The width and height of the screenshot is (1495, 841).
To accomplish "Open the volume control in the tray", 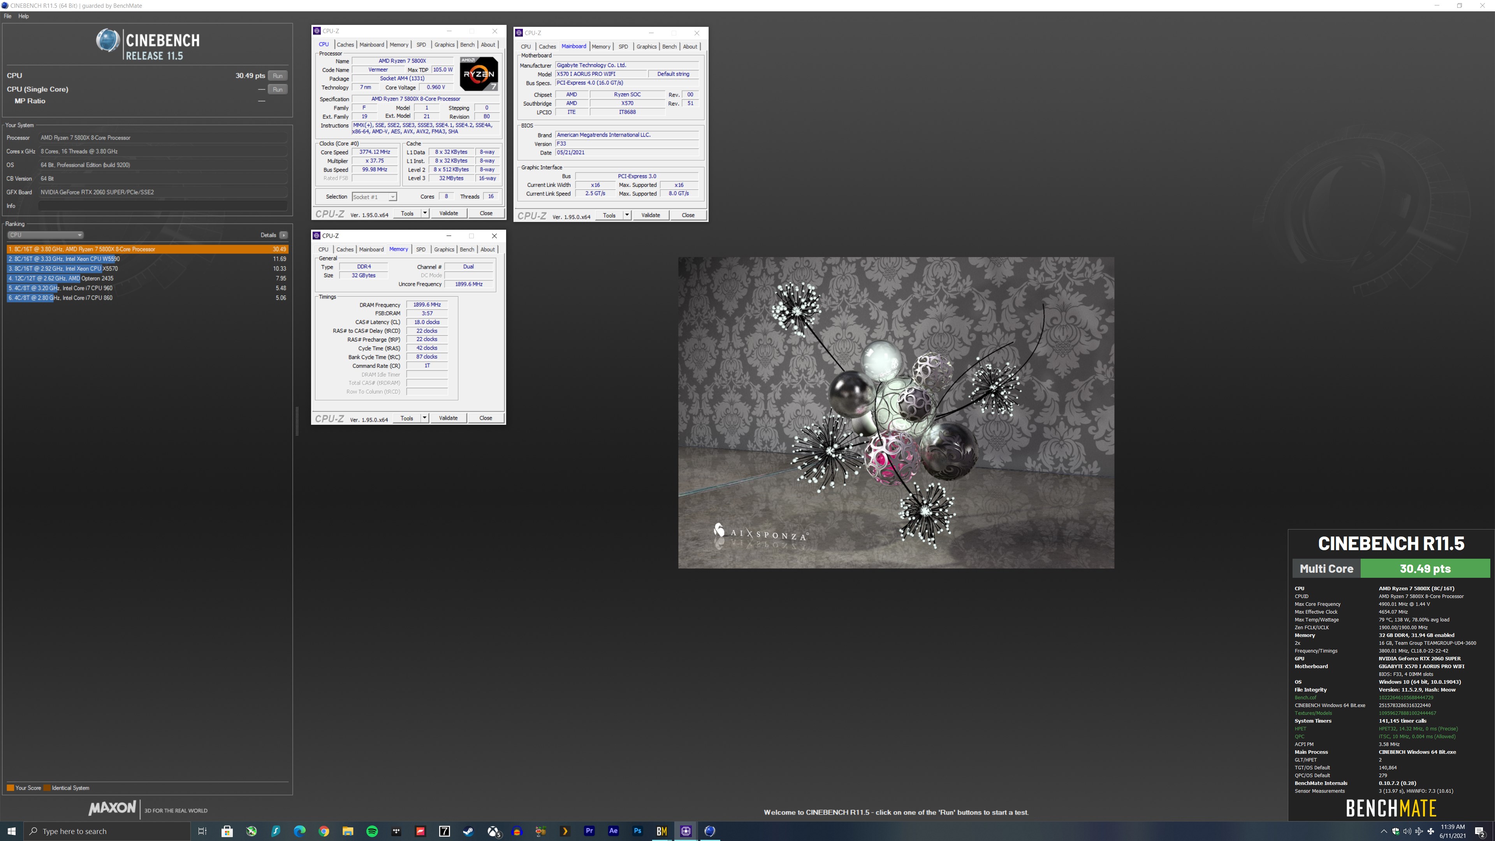I will point(1407,831).
